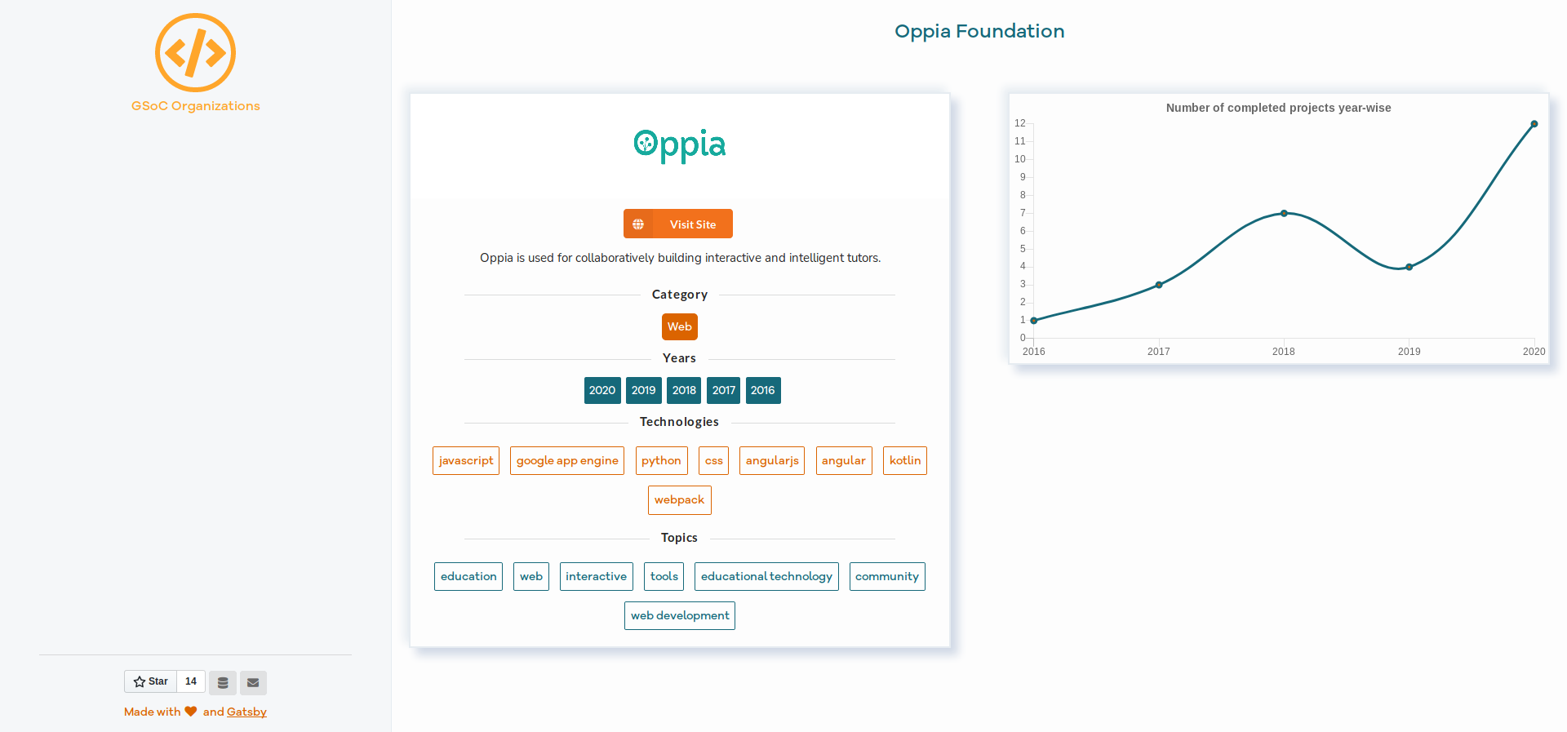Click the 'Topics' section heading
Image resolution: width=1567 pixels, height=732 pixels.
pos(680,538)
